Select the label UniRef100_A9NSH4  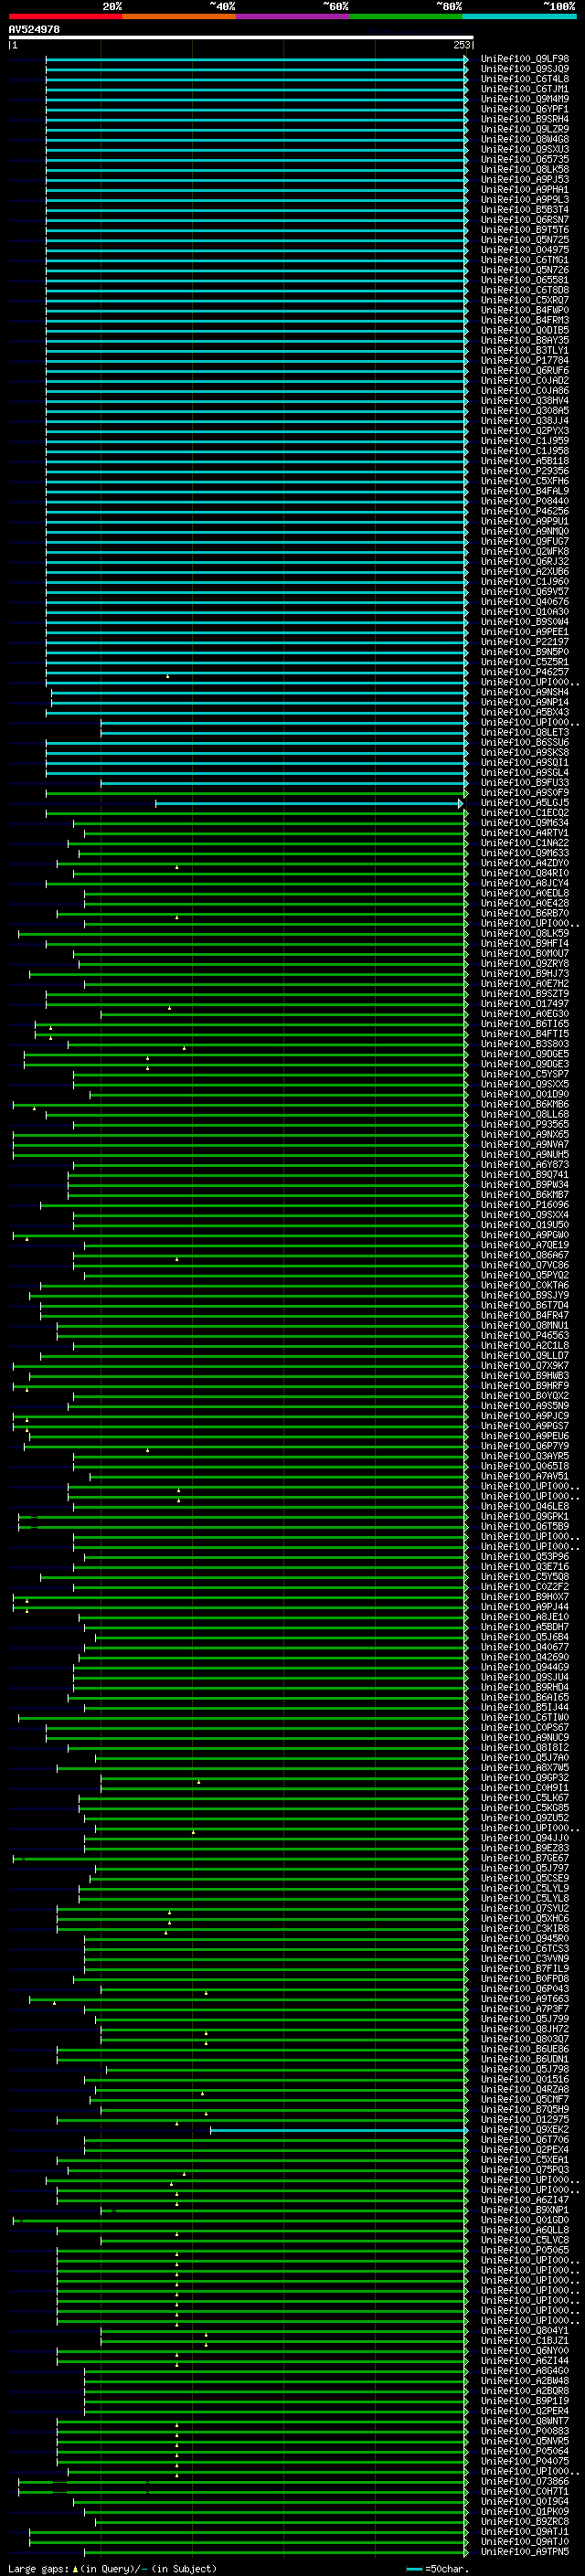tap(525, 692)
